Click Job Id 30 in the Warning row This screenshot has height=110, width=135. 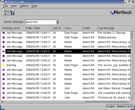point(54,65)
